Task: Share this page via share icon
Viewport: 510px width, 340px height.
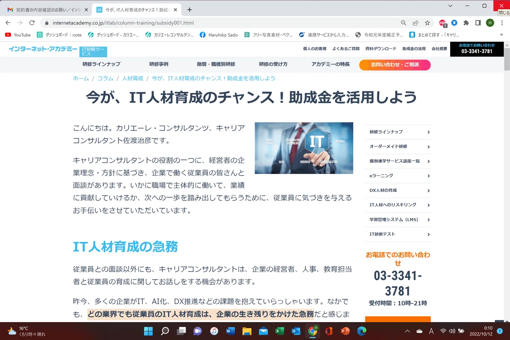Action: point(416,23)
